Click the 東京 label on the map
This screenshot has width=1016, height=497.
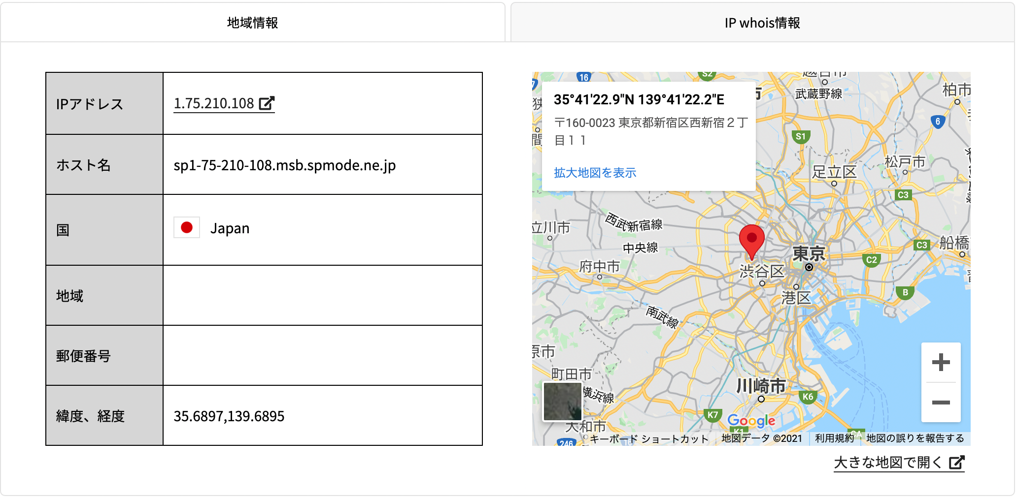809,254
